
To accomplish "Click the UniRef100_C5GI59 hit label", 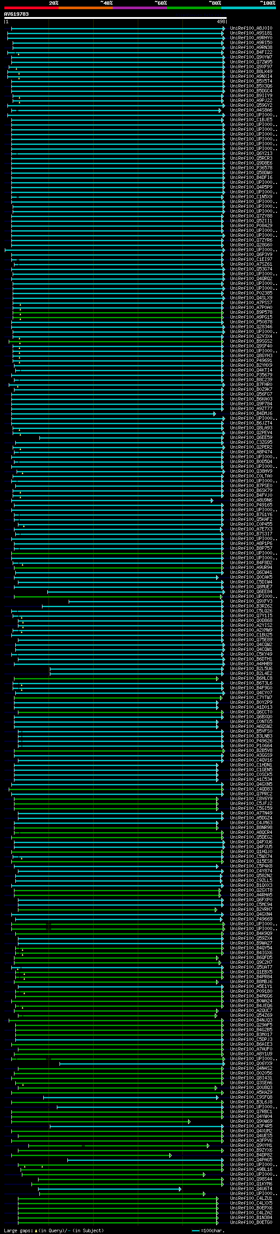I will click(251, 808).
